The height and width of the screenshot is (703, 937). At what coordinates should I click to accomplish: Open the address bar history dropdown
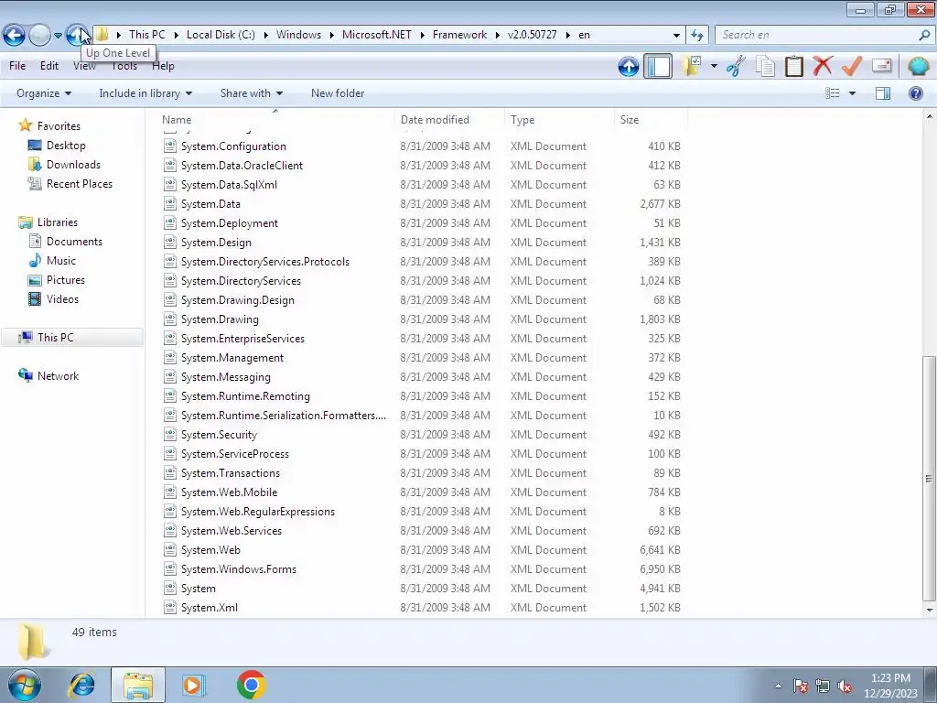coord(676,36)
